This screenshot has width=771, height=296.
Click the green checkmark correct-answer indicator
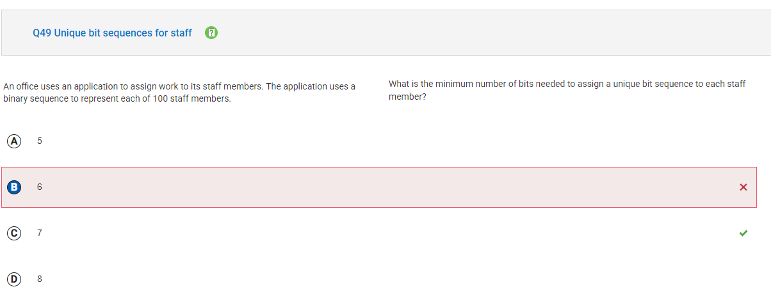tap(743, 233)
